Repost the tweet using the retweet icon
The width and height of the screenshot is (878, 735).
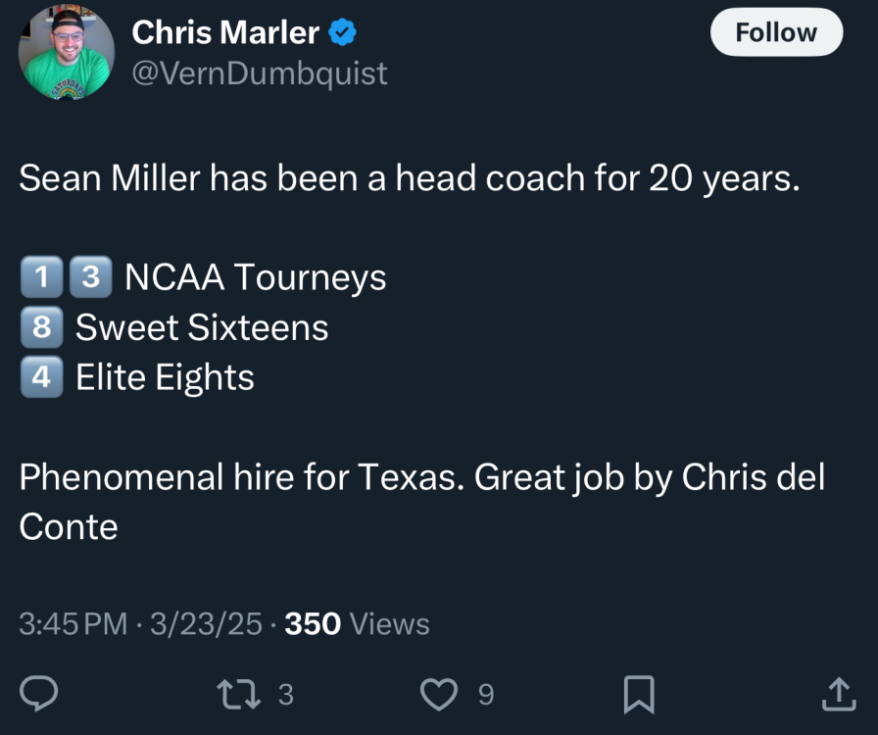click(239, 695)
